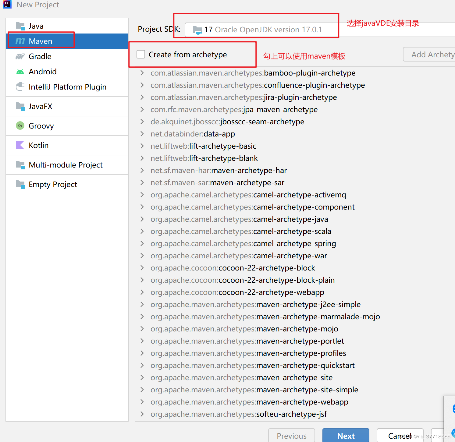The width and height of the screenshot is (455, 442).
Task: Click the Empty Project folder icon
Action: click(x=20, y=184)
